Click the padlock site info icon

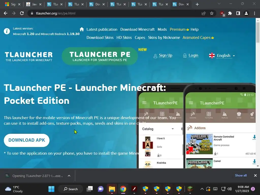[x=32, y=13]
